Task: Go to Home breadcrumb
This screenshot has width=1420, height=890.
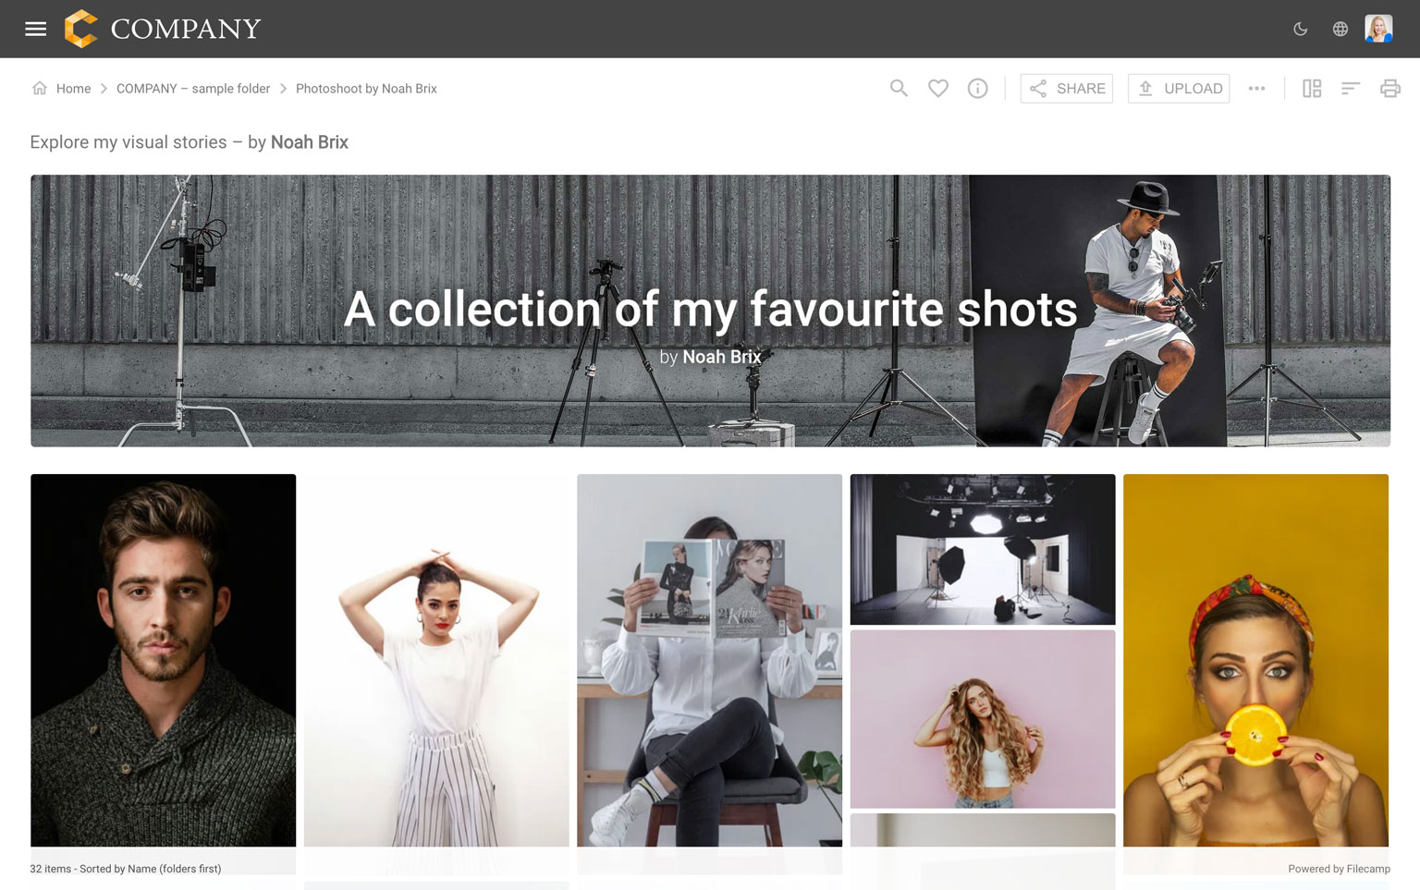Action: [x=73, y=89]
